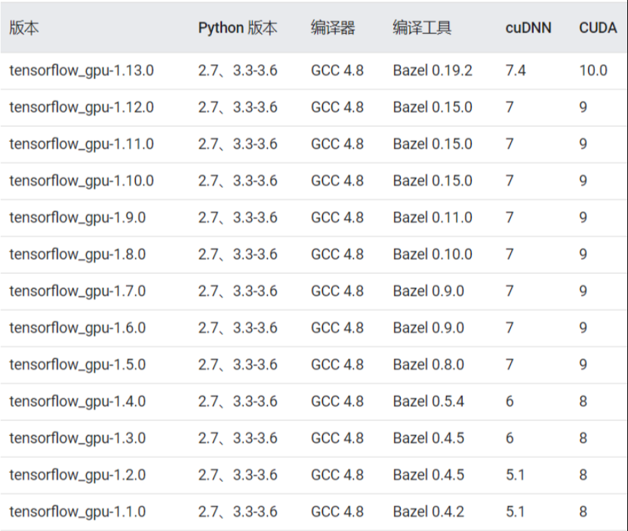Select the tensorflow_gpu-1.10.0 row label
The image size is (628, 531).
coord(82,181)
